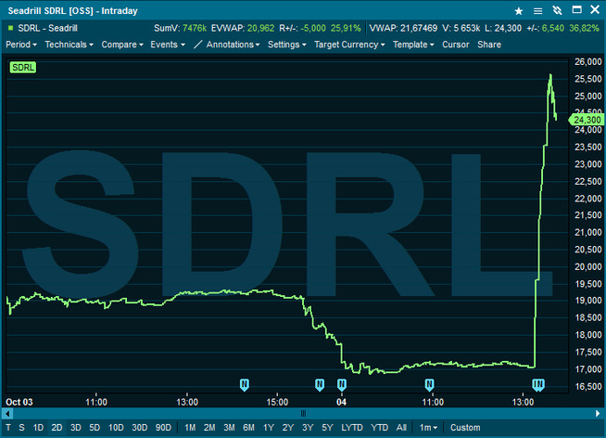The width and height of the screenshot is (606, 438).
Task: Click the annotation line draw icon
Action: (198, 45)
